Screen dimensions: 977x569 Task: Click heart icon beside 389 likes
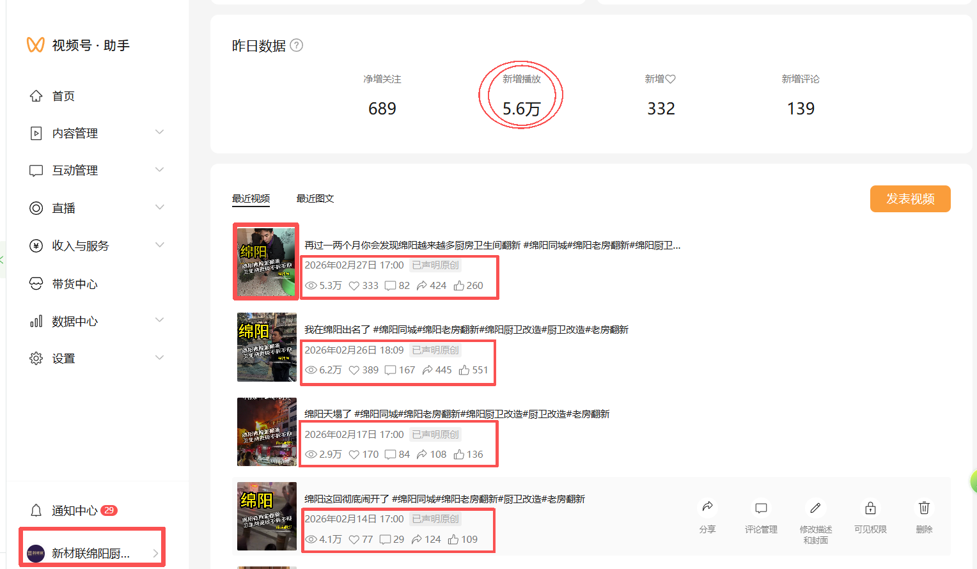(354, 370)
